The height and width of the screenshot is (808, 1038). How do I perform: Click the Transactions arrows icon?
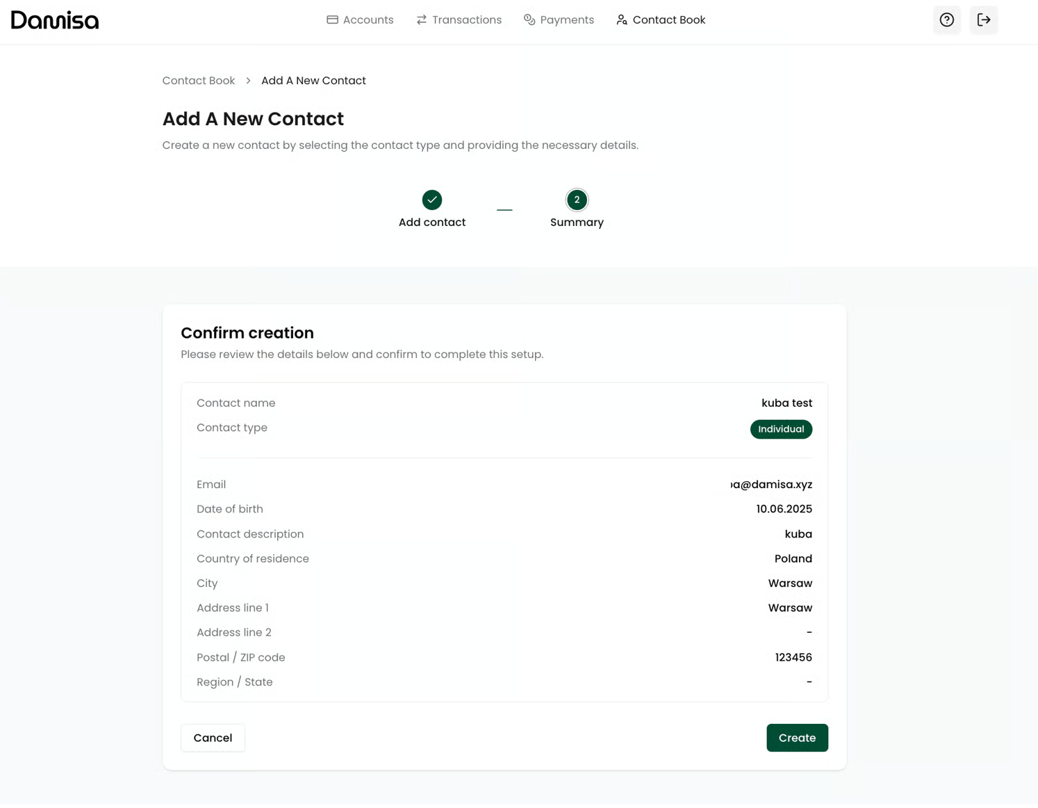point(422,20)
